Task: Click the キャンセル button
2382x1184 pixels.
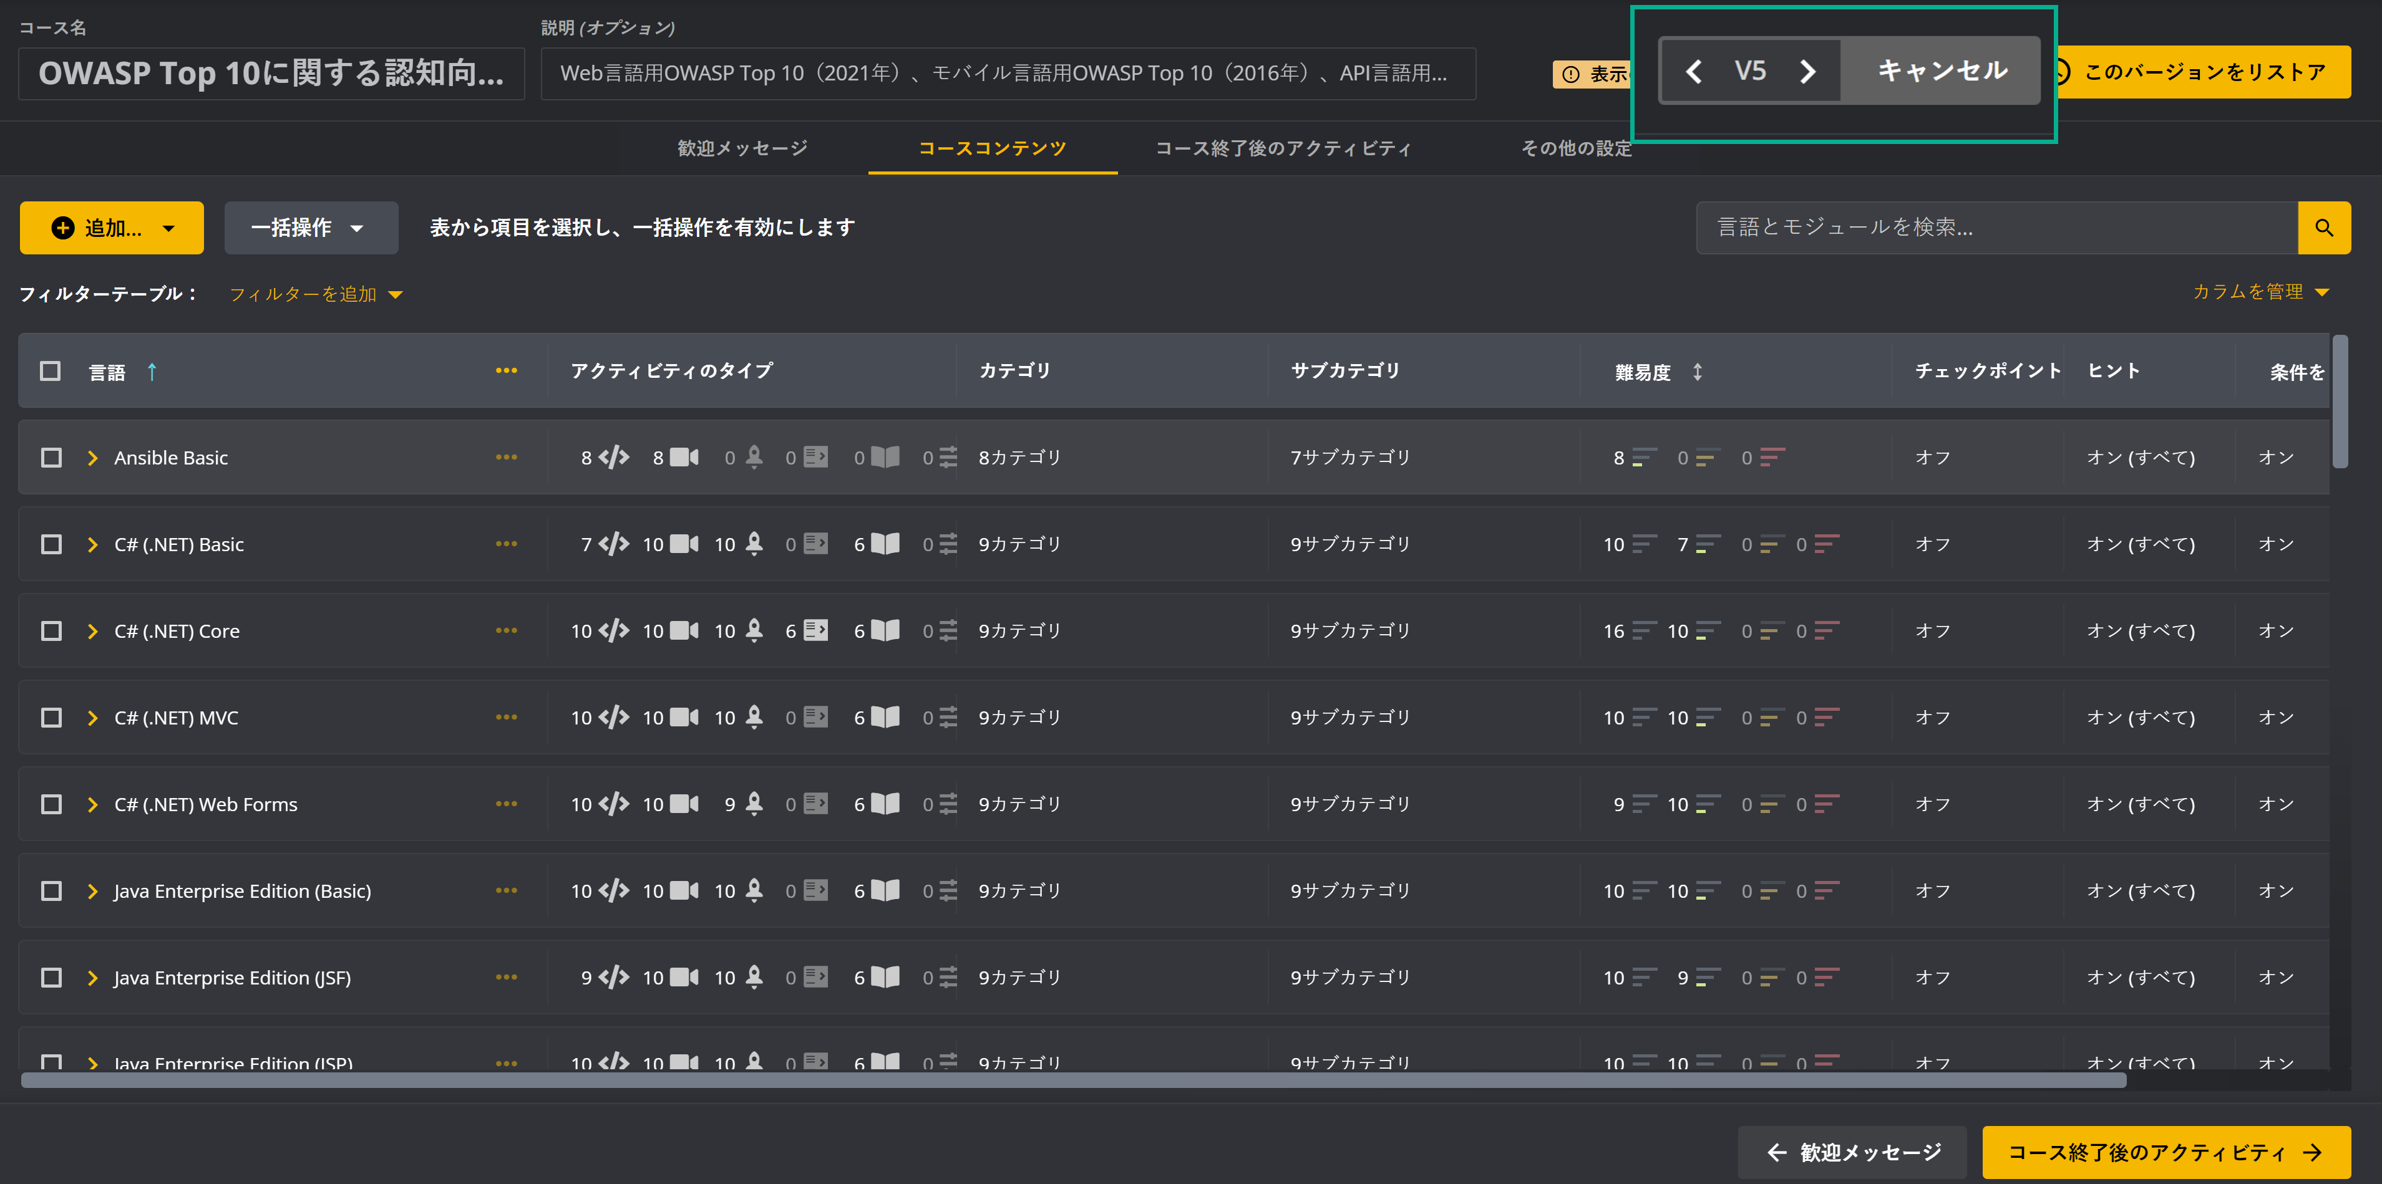Action: click(1941, 71)
